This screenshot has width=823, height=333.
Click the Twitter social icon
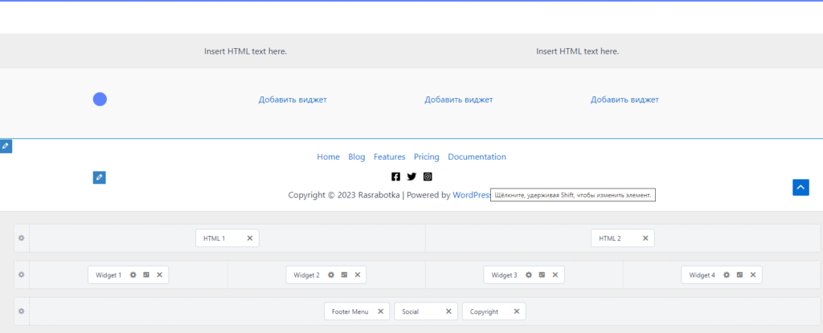point(411,177)
